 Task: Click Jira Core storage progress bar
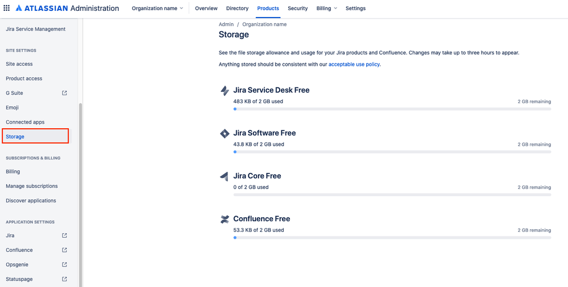click(x=392, y=195)
